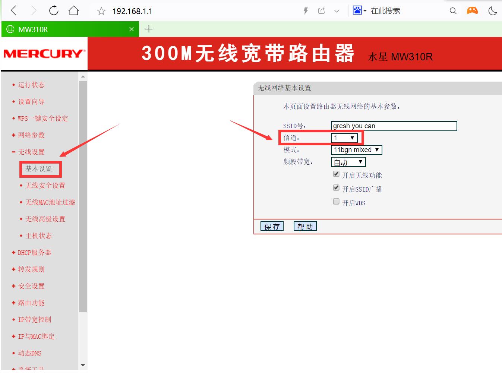Click the SSID input field gresh you can
502x373 pixels.
point(394,126)
